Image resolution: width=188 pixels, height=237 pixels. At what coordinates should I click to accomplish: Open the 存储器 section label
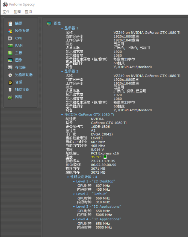pyautogui.click(x=20, y=68)
